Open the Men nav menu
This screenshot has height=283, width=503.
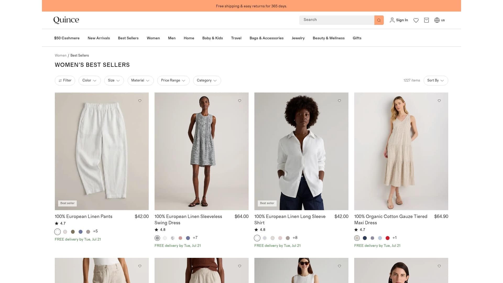pos(172,38)
